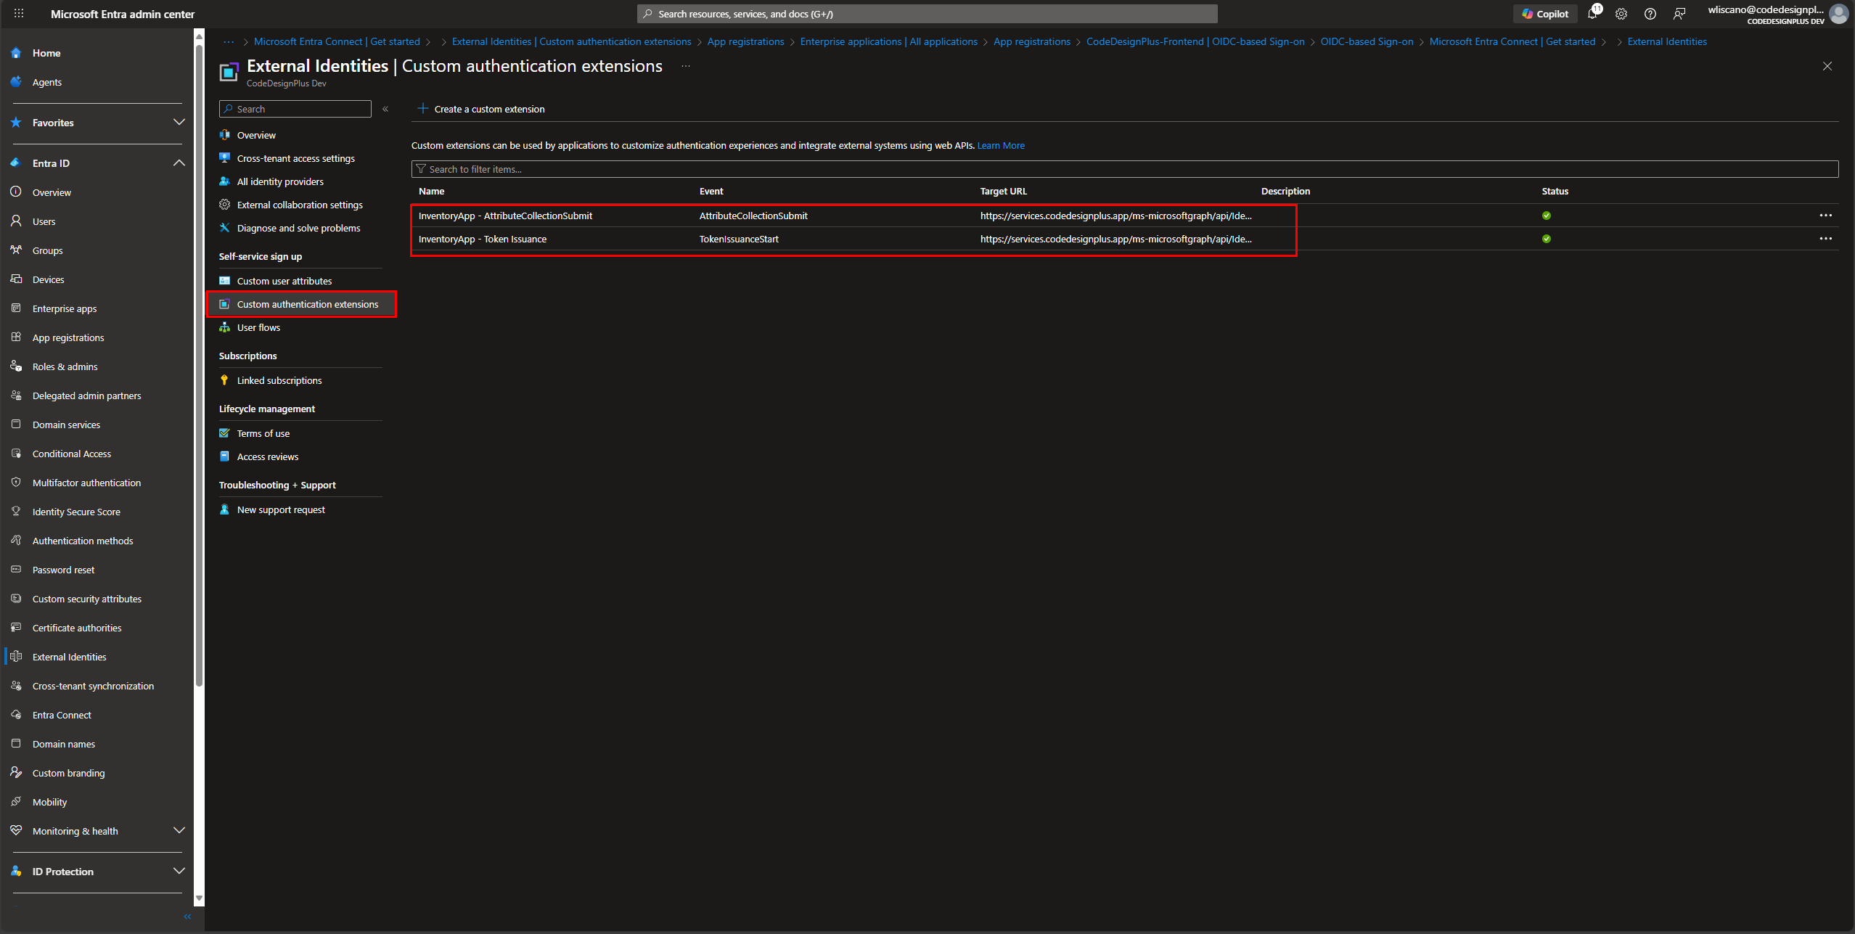Screen dimensions: 1855x934
Task: Expand Monitoring & health section
Action: coord(179,831)
